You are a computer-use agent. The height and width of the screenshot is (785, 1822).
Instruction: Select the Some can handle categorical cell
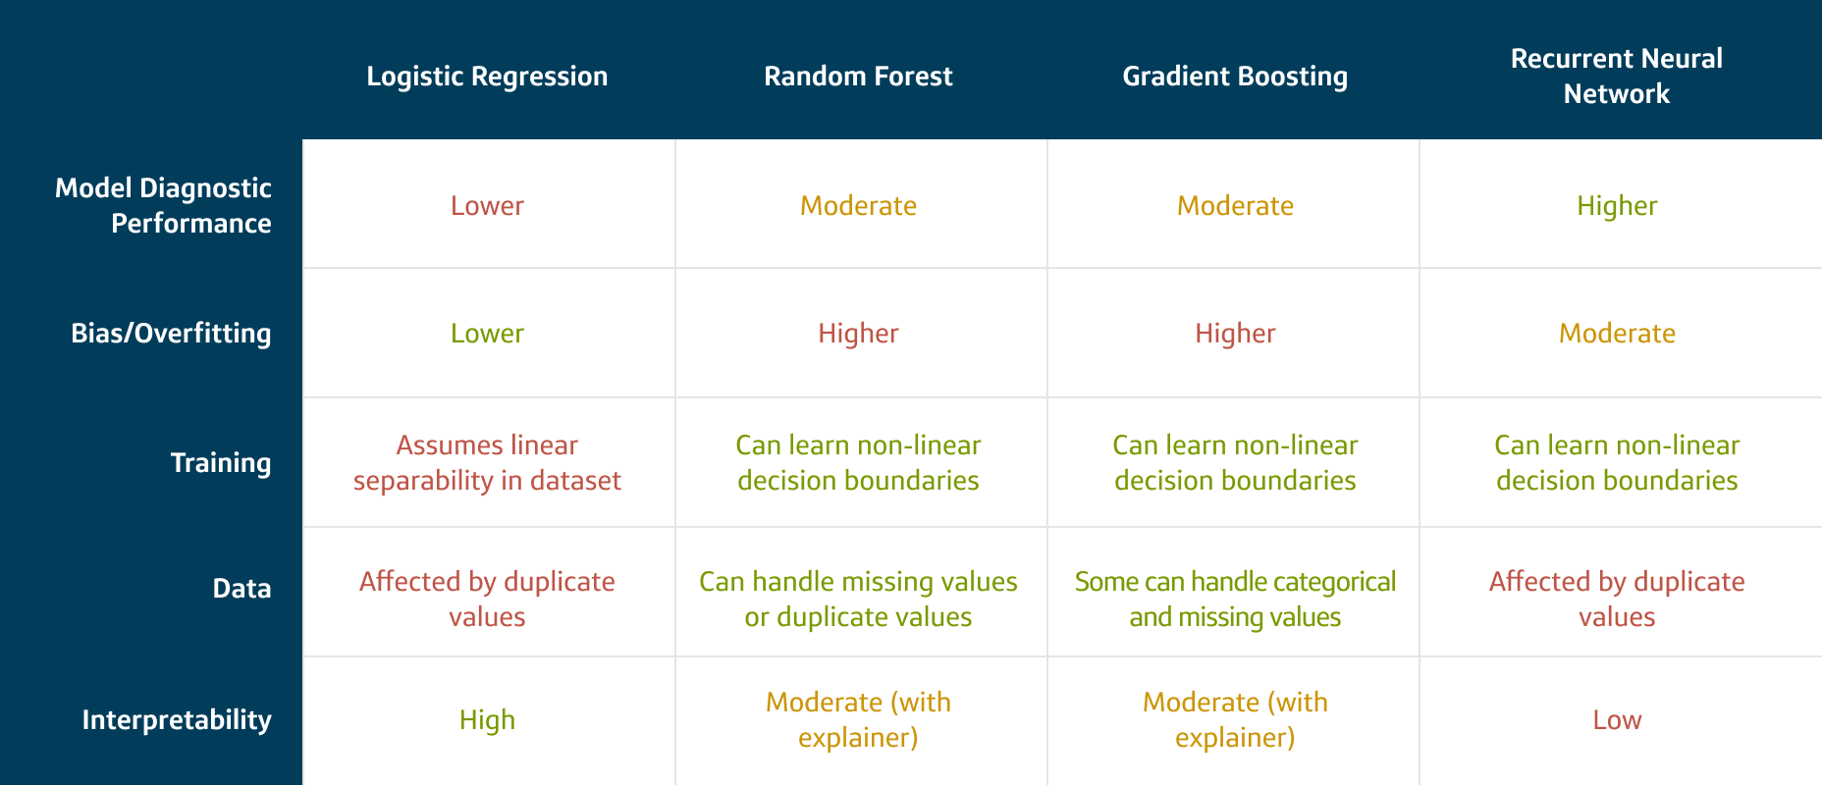point(1235,600)
